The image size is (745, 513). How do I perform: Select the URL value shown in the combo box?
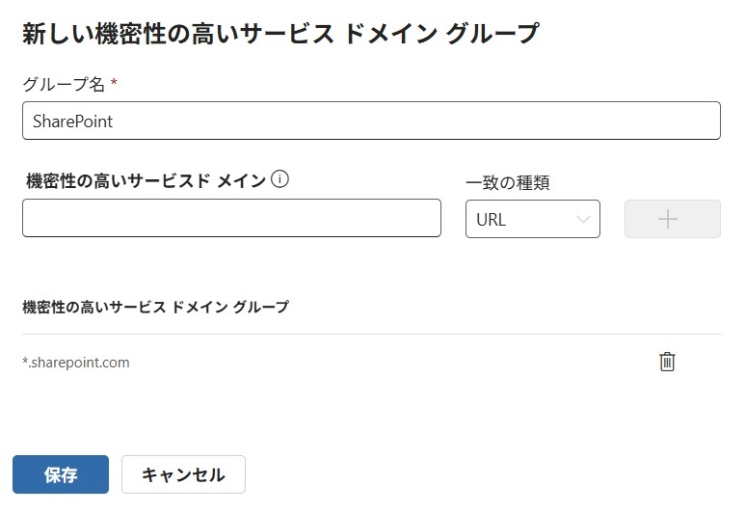point(492,220)
